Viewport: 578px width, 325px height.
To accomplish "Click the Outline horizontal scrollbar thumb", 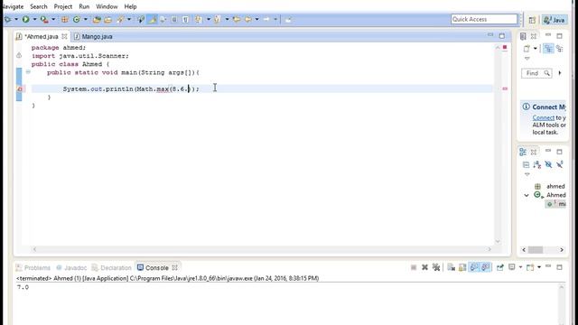I will pos(536,250).
